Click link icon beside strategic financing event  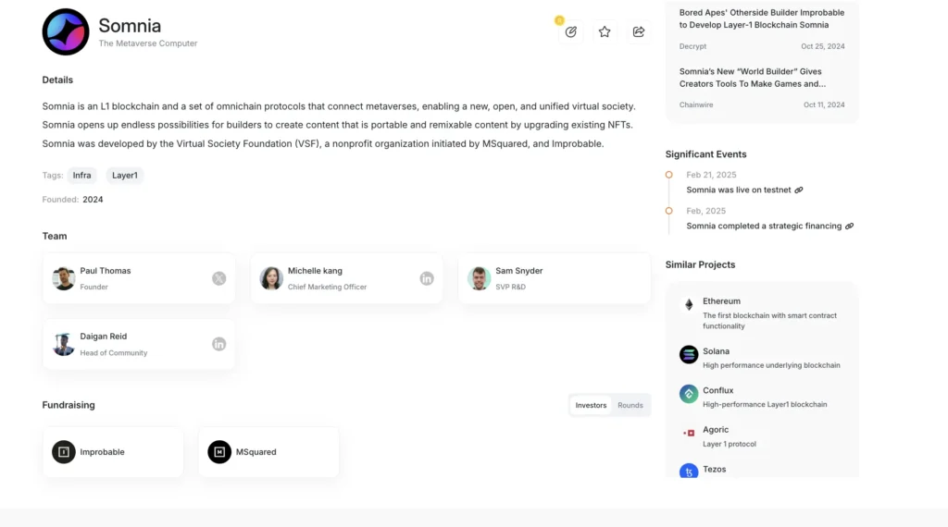click(x=850, y=227)
